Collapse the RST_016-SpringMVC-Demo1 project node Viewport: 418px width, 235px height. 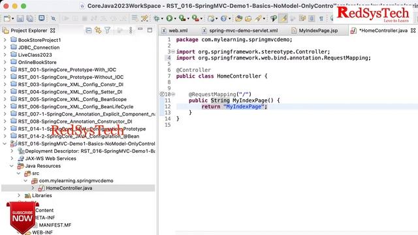click(x=5, y=144)
